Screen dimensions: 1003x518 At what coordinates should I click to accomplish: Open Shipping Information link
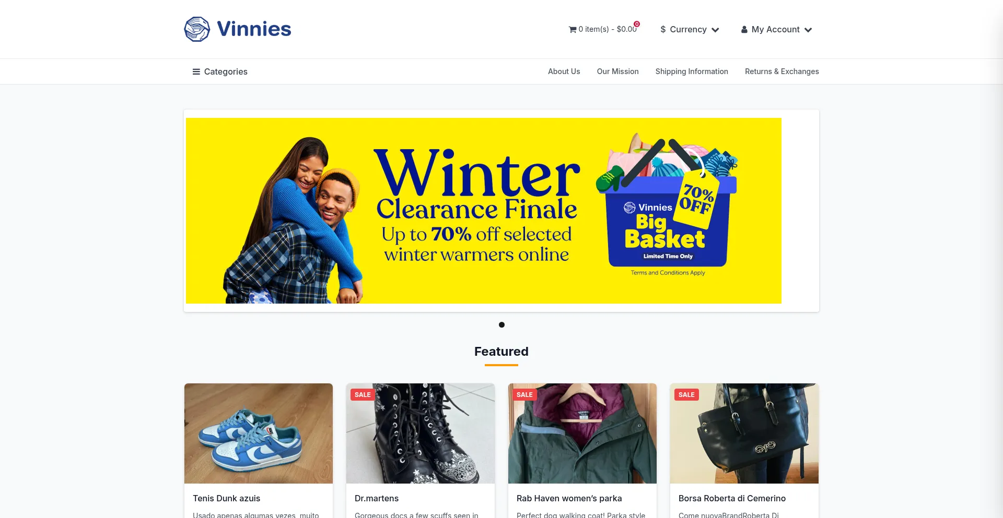click(692, 71)
